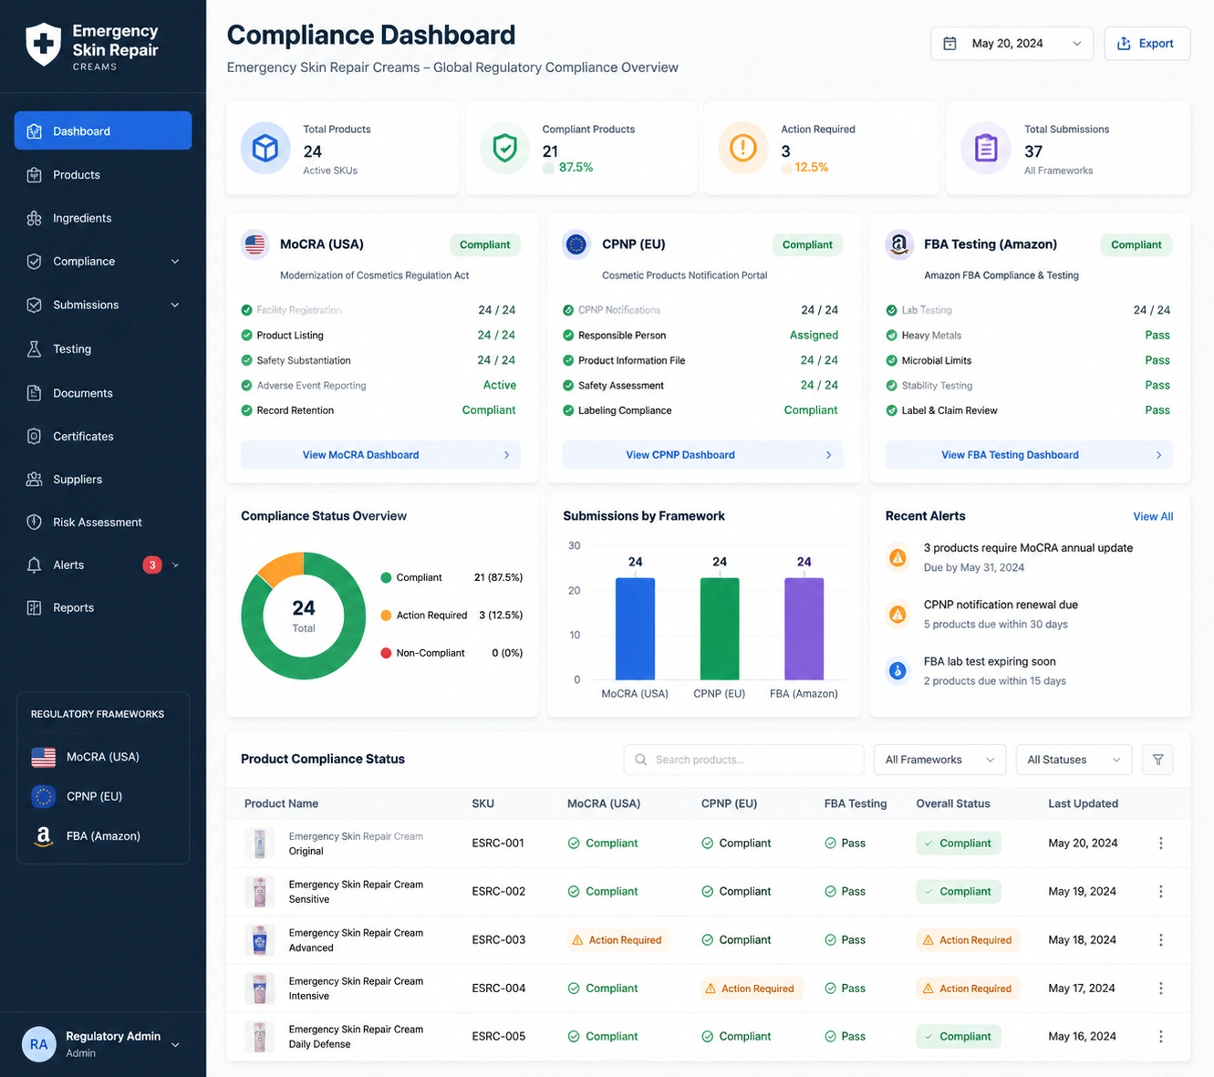Click the Testing flask icon in sidebar
1214x1077 pixels.
pos(34,349)
